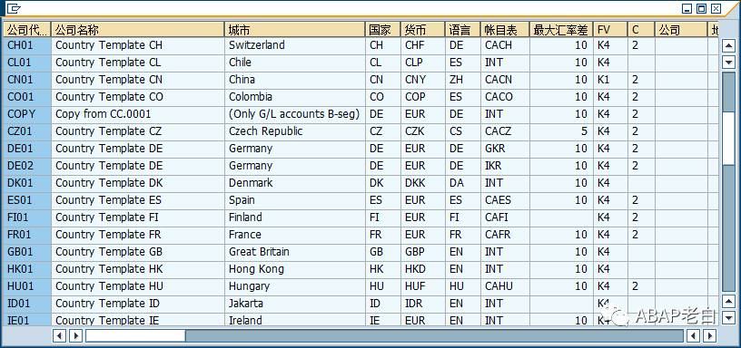Click the 'GKR' chart of accounts cell

tap(505, 149)
